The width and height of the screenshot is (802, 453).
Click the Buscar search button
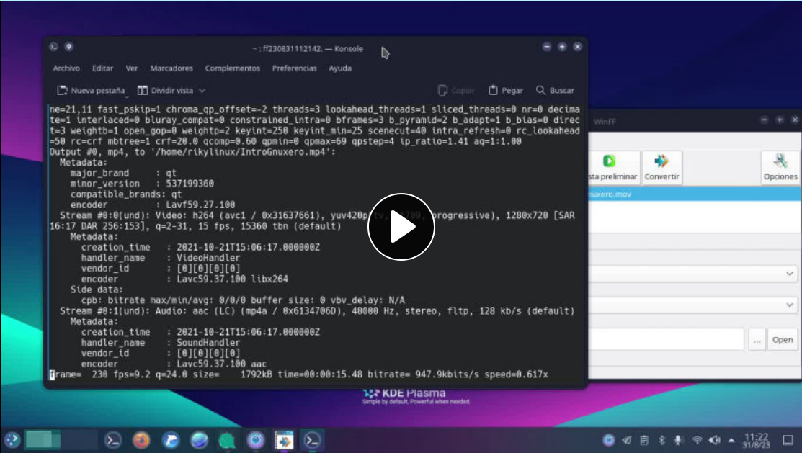pyautogui.click(x=555, y=91)
